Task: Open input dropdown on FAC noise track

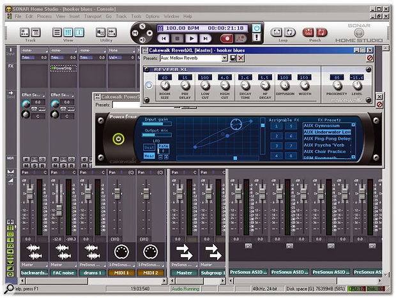Action: pos(63,50)
